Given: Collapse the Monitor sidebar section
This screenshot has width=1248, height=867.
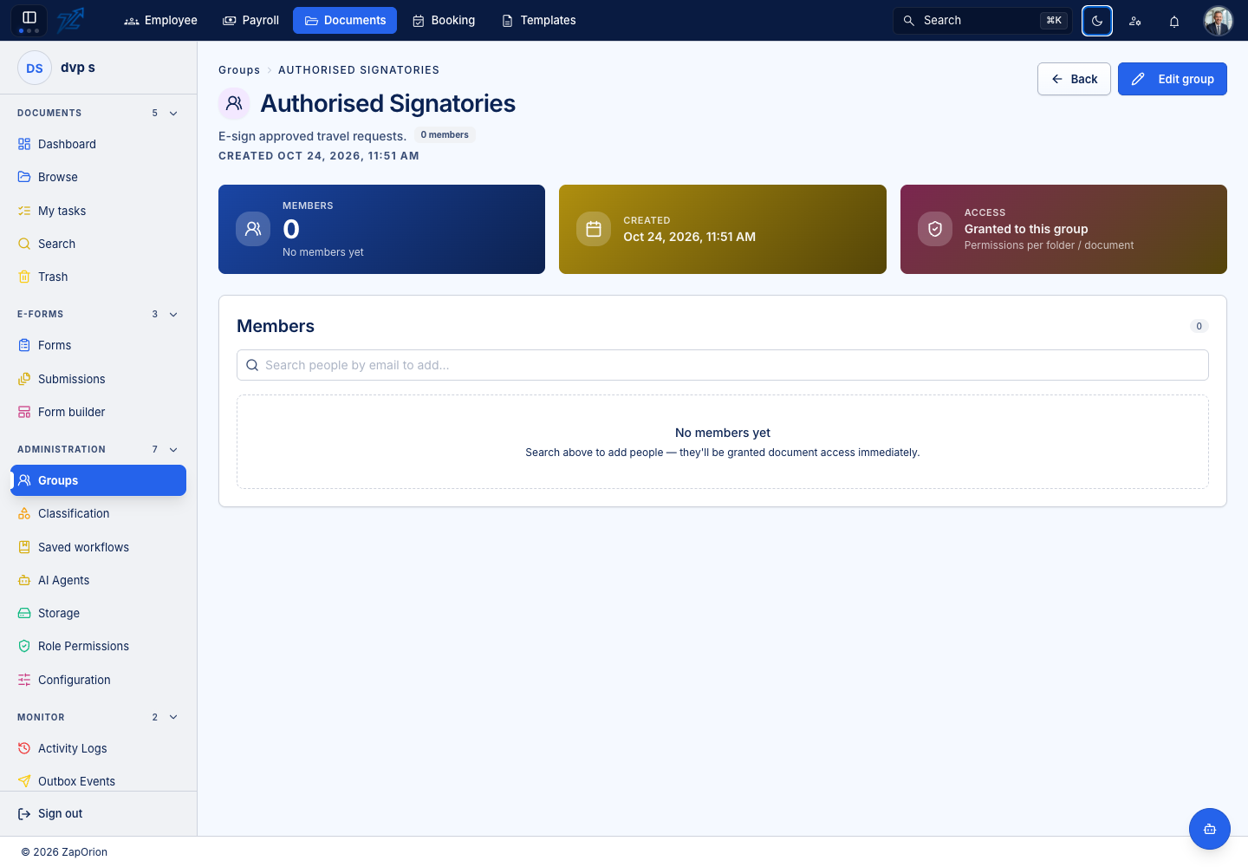Looking at the screenshot, I should pos(173,718).
